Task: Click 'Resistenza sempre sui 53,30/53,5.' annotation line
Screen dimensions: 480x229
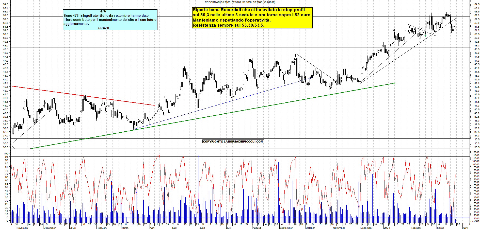Action: click(228, 25)
